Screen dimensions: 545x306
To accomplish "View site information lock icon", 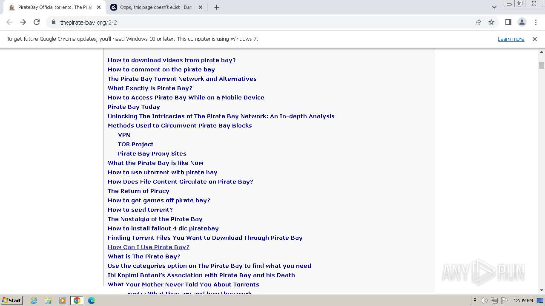I will pos(53,22).
